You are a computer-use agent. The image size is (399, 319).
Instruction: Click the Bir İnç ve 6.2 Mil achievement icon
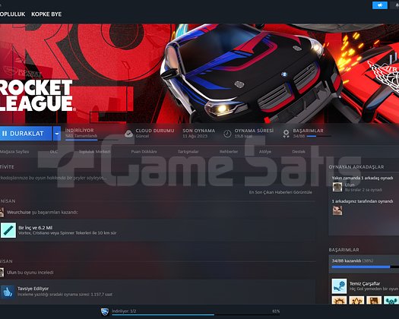(x=8, y=230)
